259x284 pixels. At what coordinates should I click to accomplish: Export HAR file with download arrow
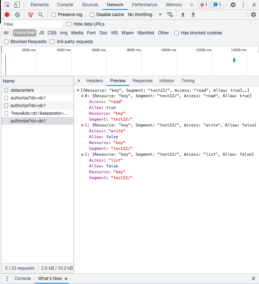(193, 15)
